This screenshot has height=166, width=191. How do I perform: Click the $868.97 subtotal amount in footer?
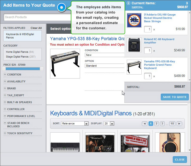180,87
